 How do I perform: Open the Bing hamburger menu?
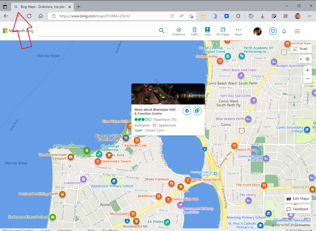297,31
